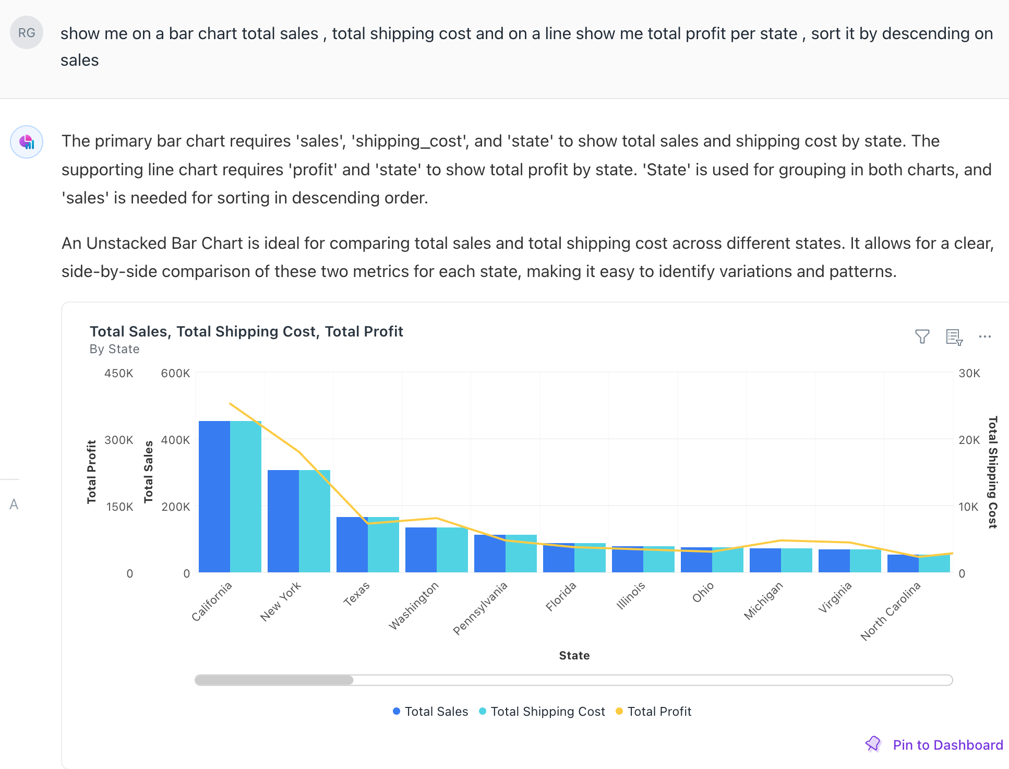Click the data table view icon
The width and height of the screenshot is (1009, 769).
(x=954, y=337)
